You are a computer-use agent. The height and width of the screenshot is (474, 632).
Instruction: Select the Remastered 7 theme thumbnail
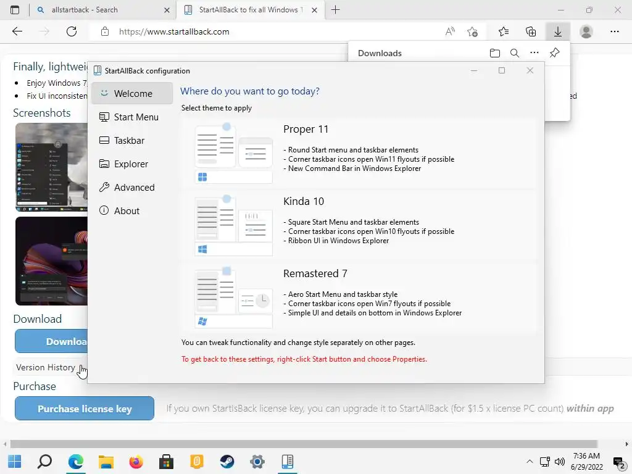[x=233, y=297]
